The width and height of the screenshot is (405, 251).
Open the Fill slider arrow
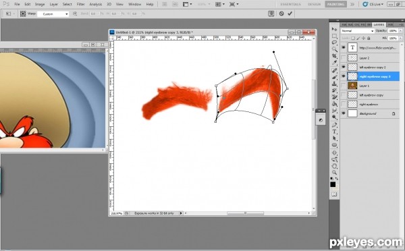(x=401, y=38)
